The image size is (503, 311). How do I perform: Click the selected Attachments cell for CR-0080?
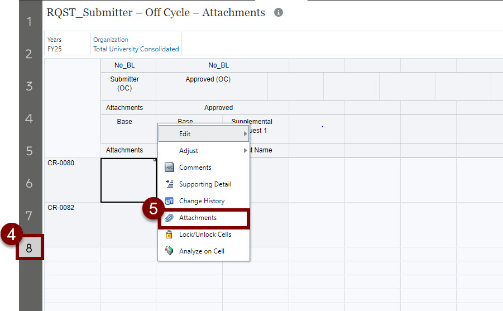pyautogui.click(x=128, y=180)
